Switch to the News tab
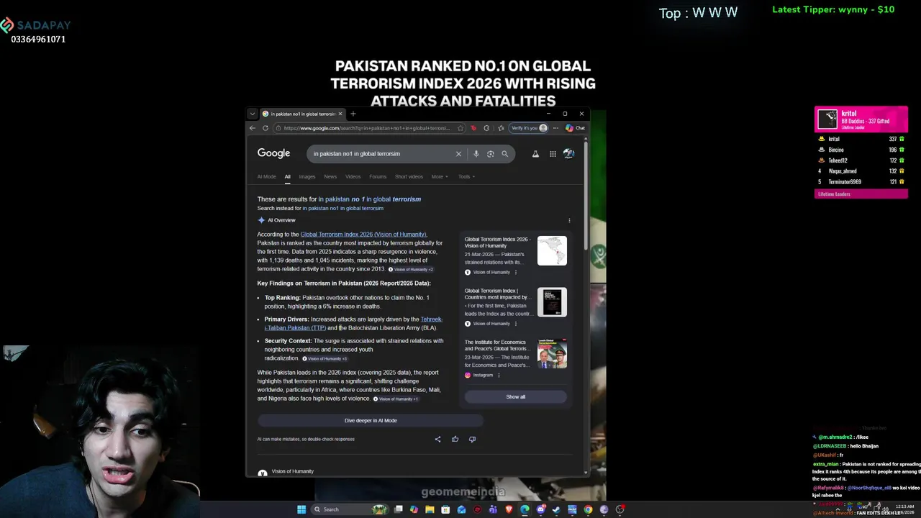 pos(330,176)
